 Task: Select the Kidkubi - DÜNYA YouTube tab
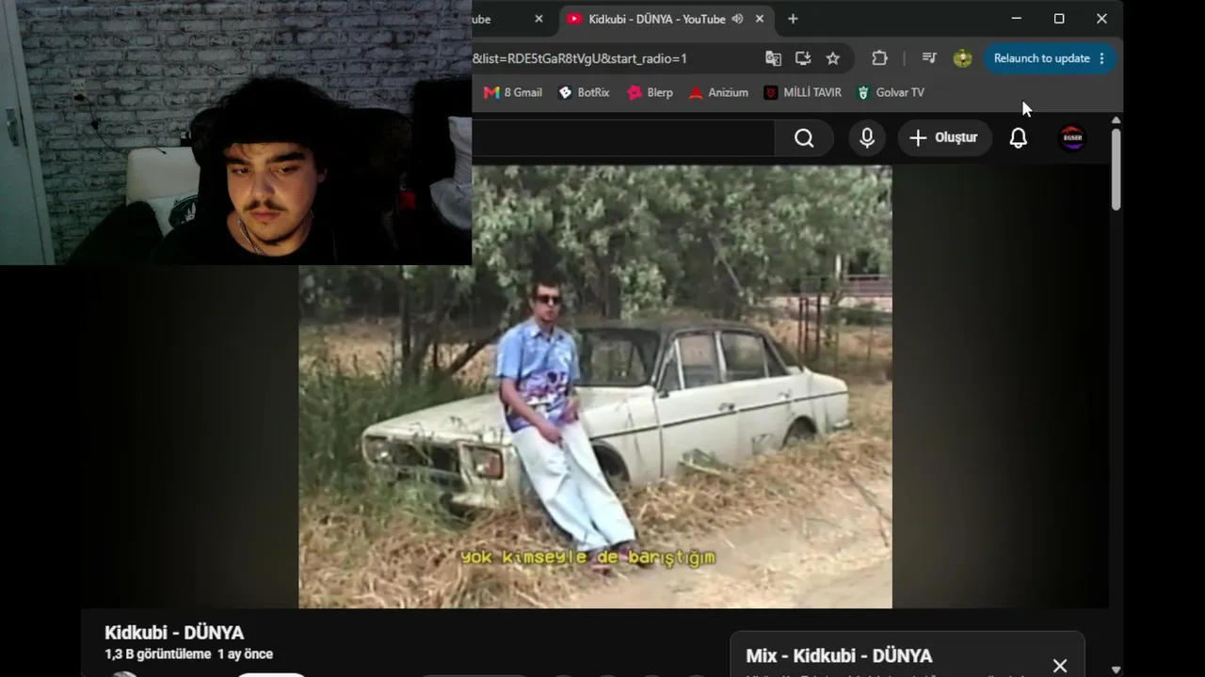point(667,19)
